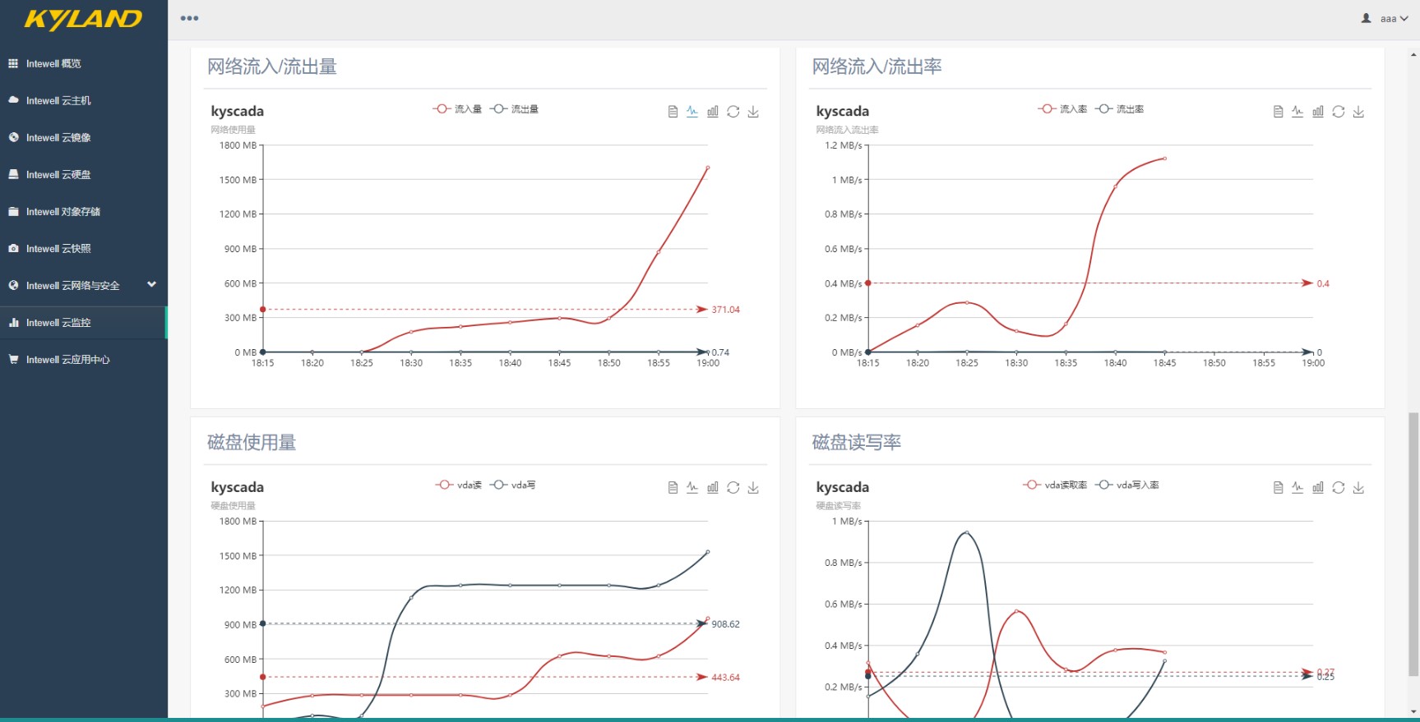Open data view in 磁盘读写率 chart
Image resolution: width=1420 pixels, height=722 pixels.
point(1278,488)
